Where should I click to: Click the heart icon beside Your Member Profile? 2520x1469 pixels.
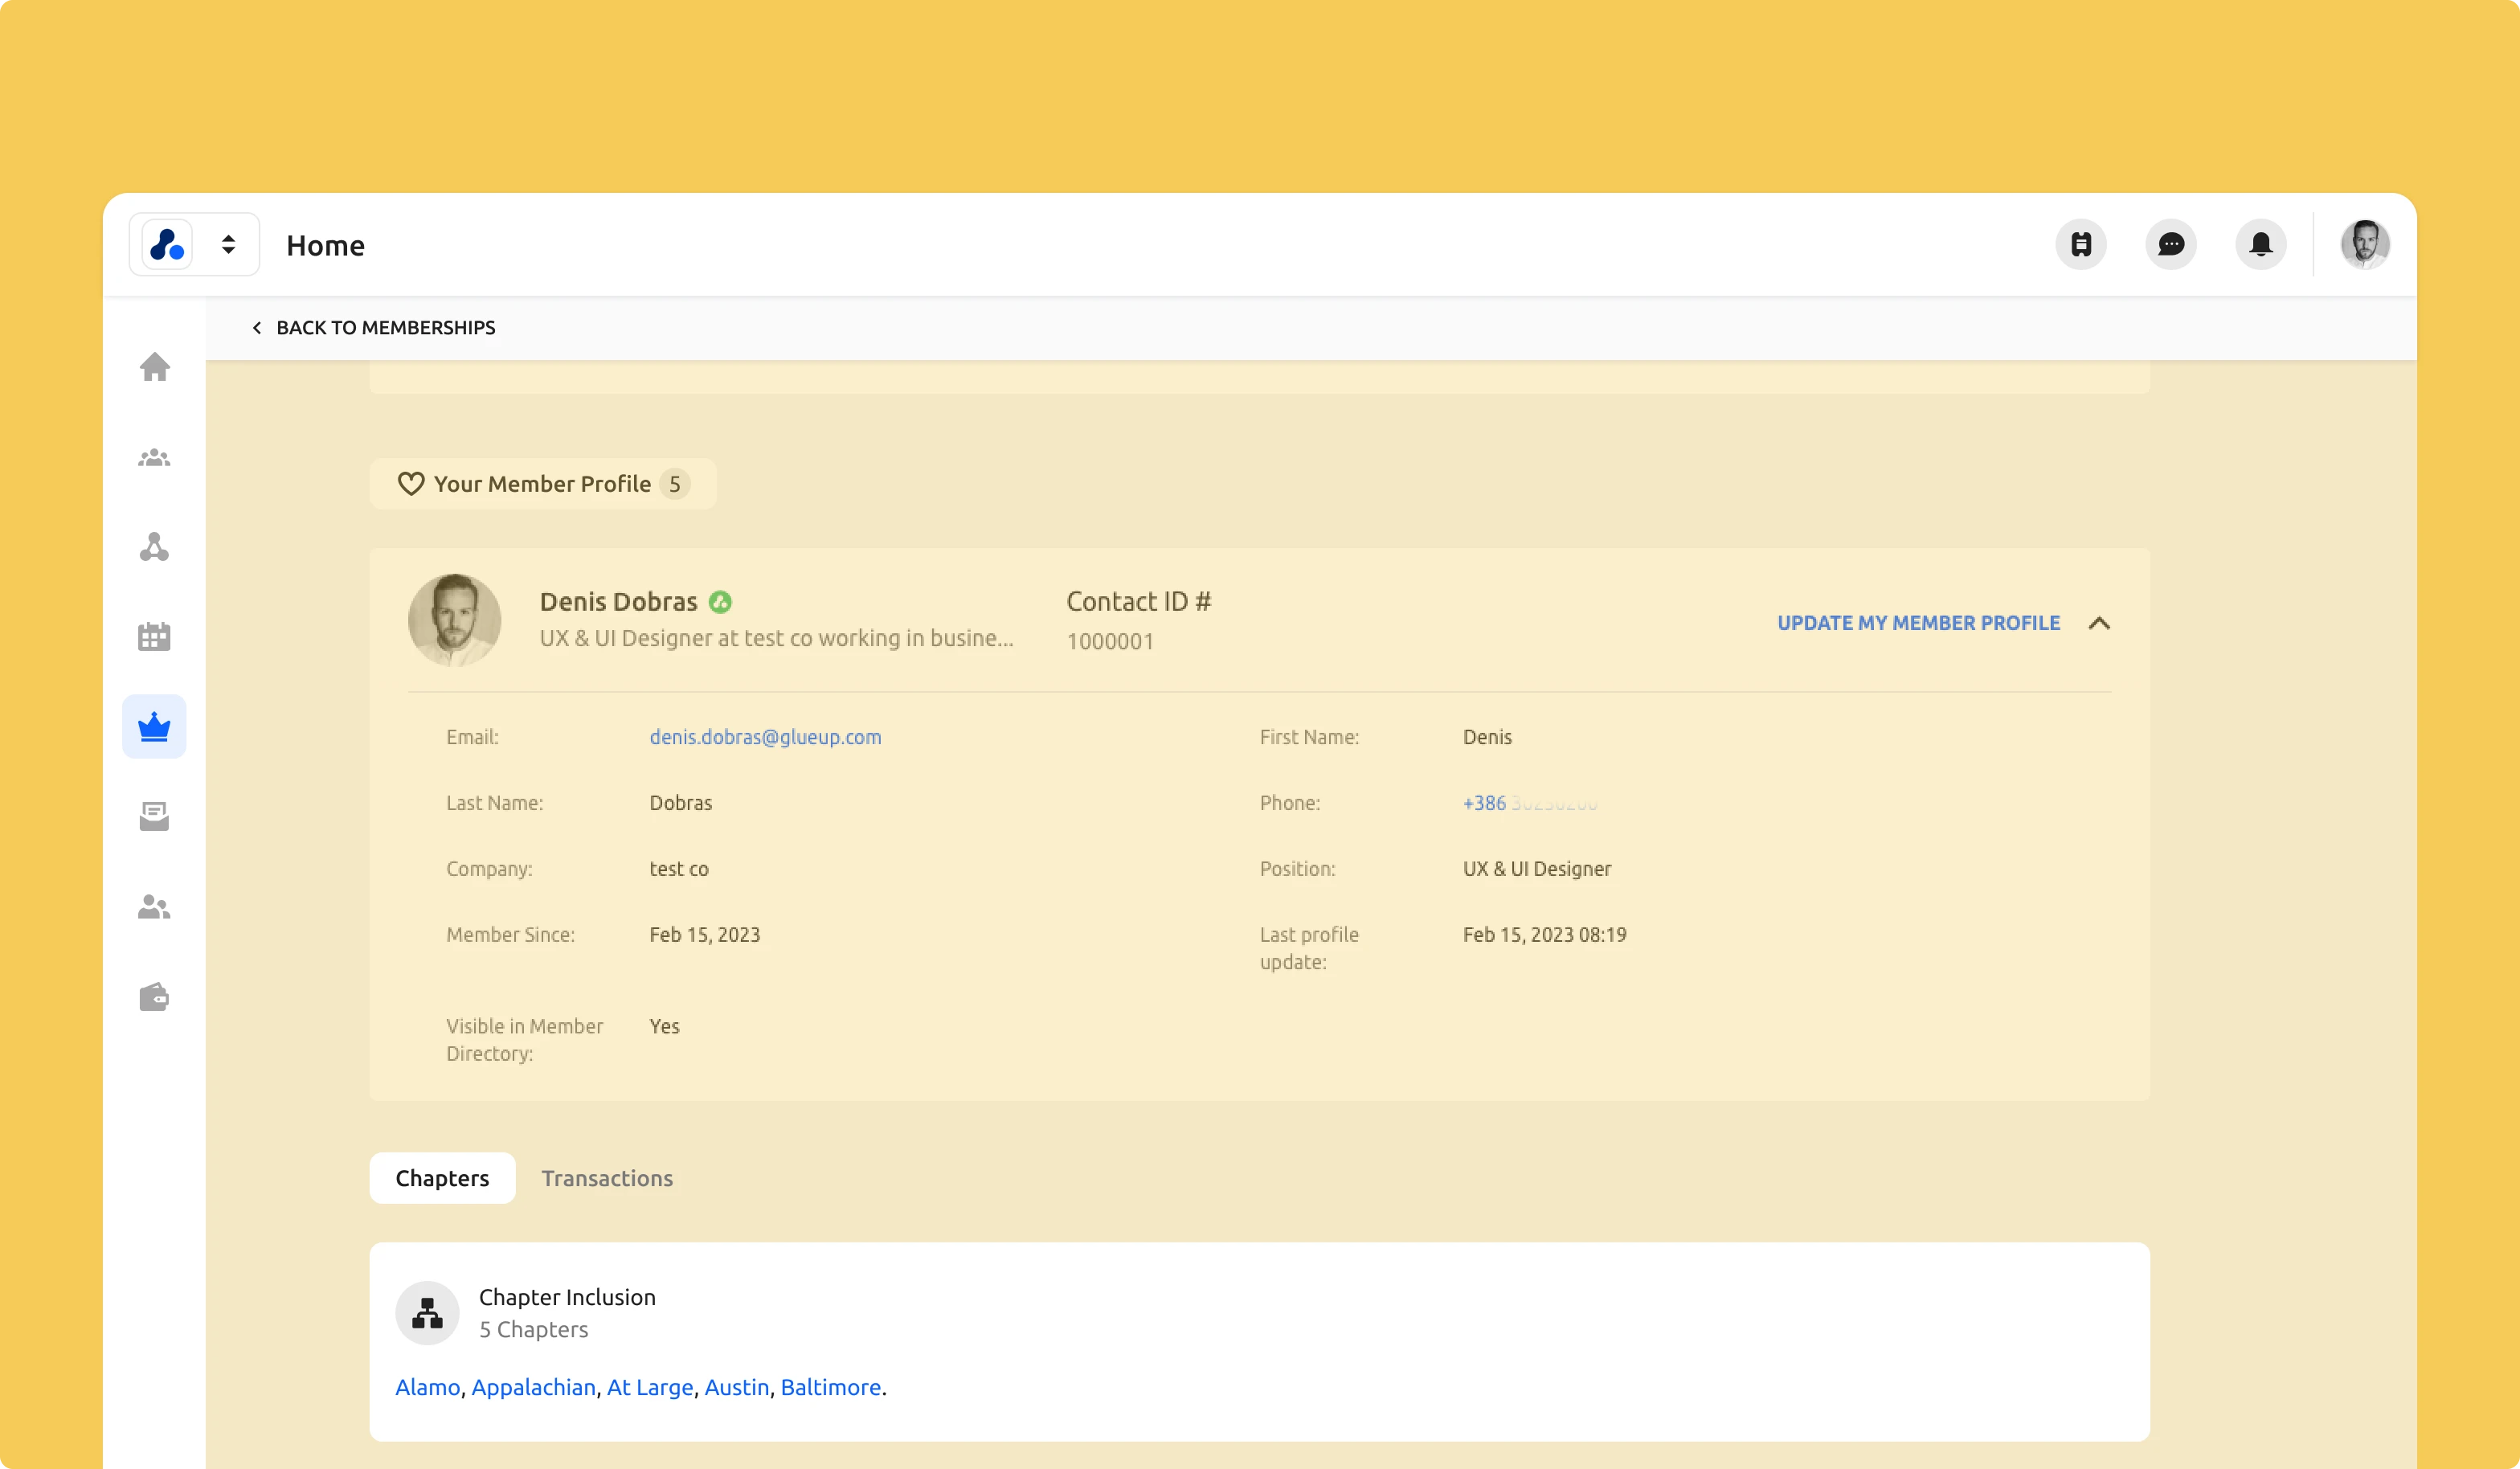pyautogui.click(x=411, y=484)
